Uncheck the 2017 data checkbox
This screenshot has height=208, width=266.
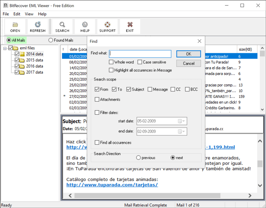click(x=17, y=72)
